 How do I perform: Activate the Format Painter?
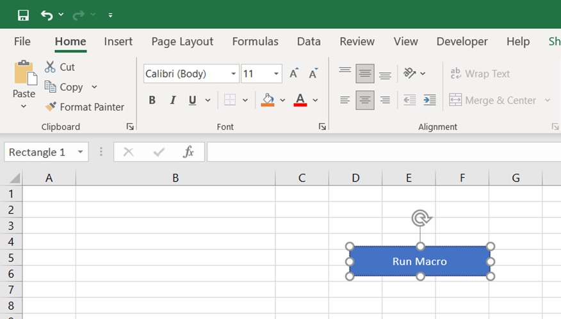point(85,107)
